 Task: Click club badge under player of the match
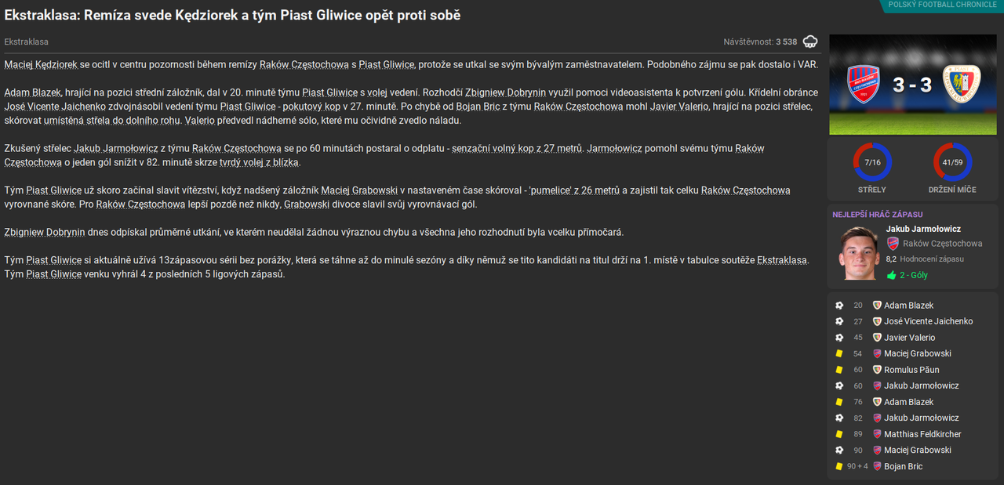[x=893, y=244]
